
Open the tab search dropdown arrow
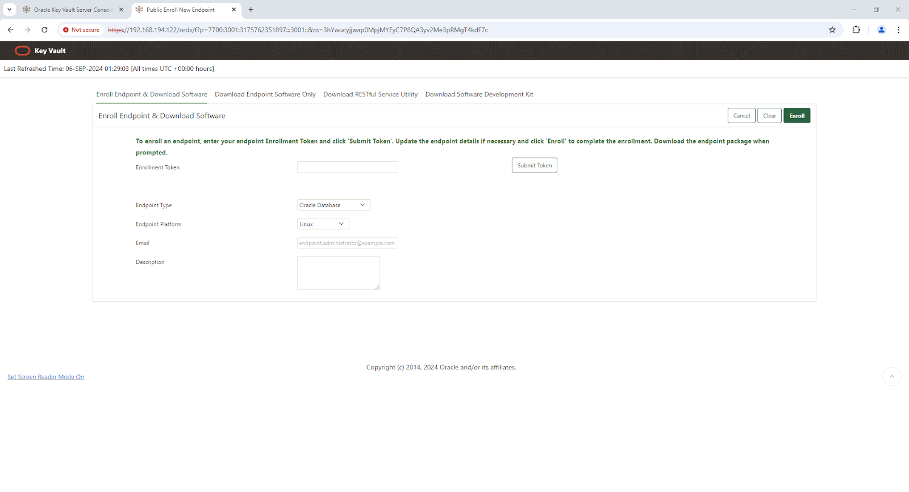point(9,10)
